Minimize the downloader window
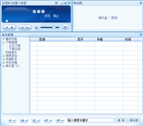Screen dimensions: 143x126 (62, 3)
